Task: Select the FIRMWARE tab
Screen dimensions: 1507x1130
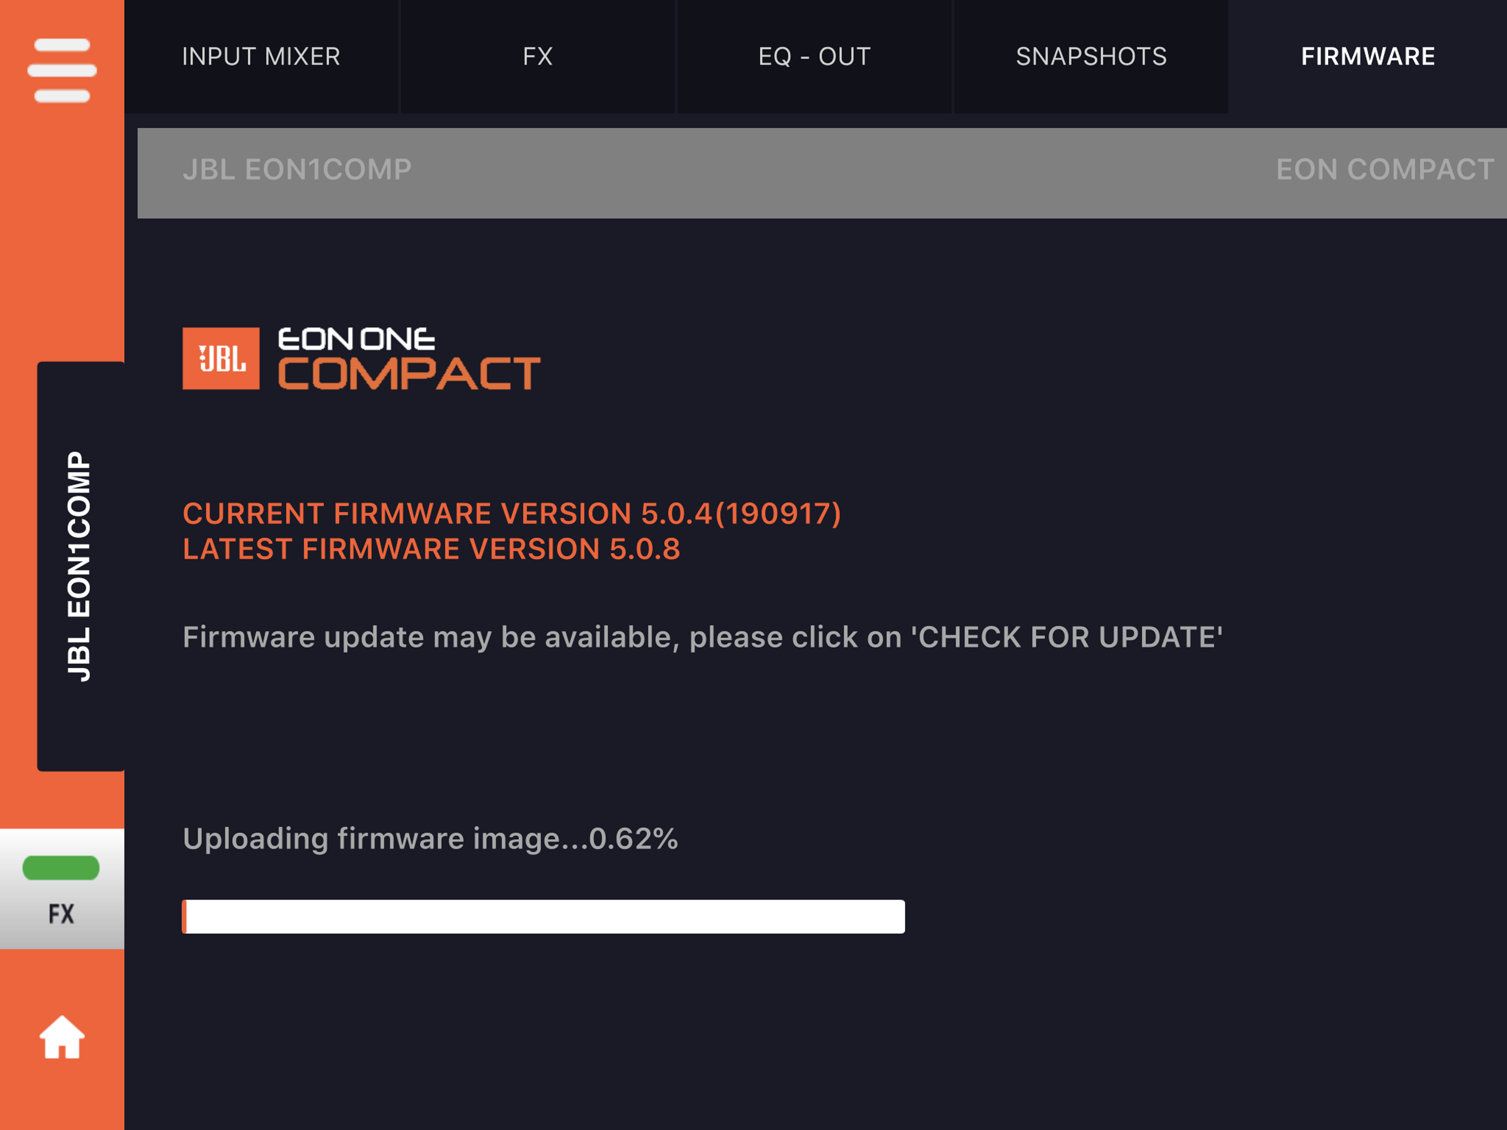Action: pyautogui.click(x=1367, y=57)
